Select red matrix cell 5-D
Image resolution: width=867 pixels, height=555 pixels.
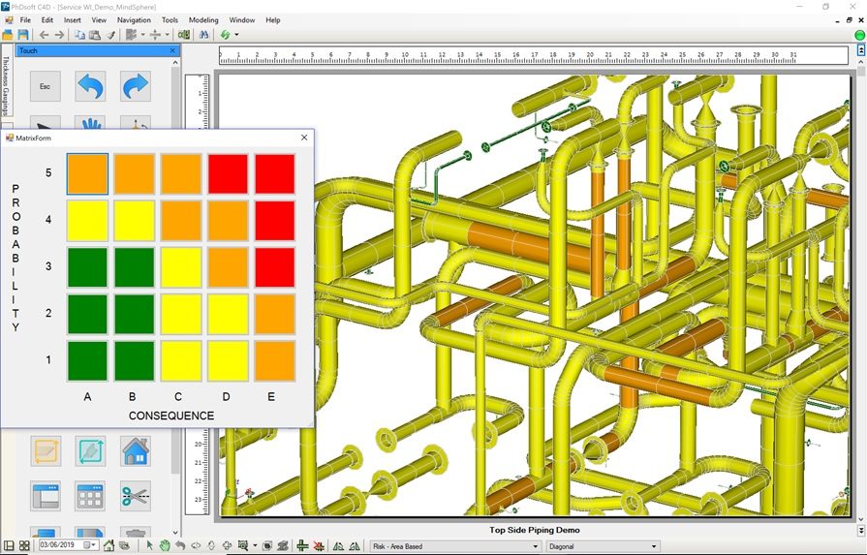point(228,174)
